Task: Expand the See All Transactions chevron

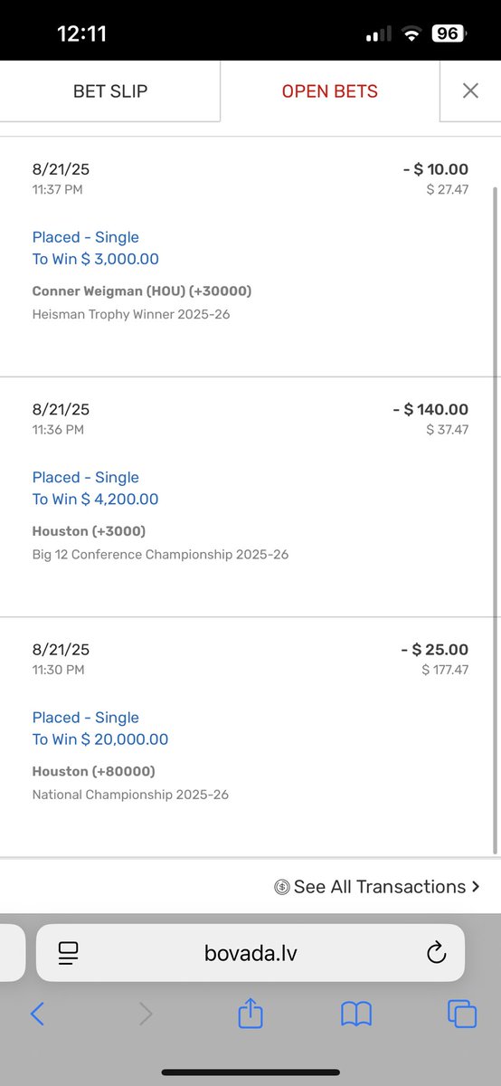Action: pyautogui.click(x=476, y=887)
